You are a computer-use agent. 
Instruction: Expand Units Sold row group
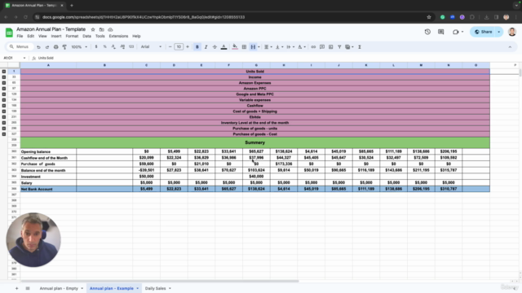coord(3,72)
